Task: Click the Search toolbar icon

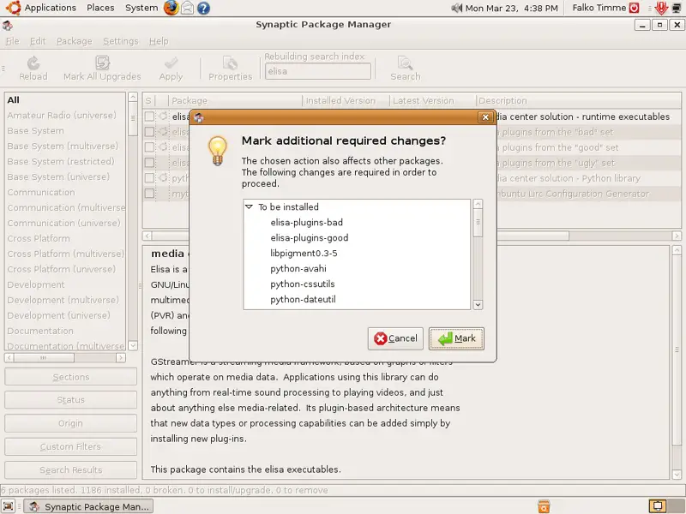Action: click(x=406, y=63)
